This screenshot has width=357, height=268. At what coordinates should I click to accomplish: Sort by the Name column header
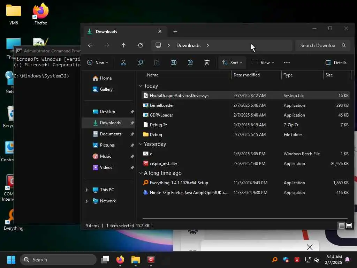point(153,75)
